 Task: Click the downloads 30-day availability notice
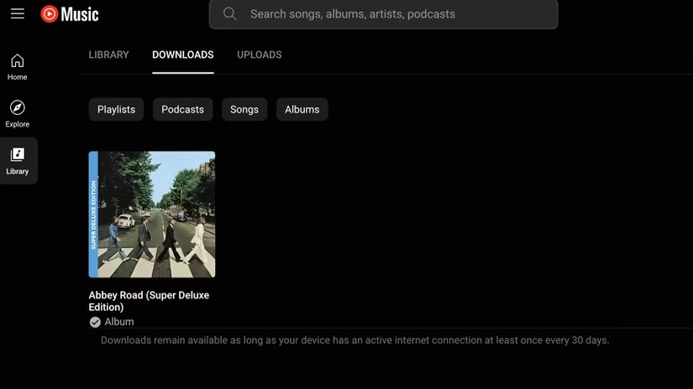354,340
